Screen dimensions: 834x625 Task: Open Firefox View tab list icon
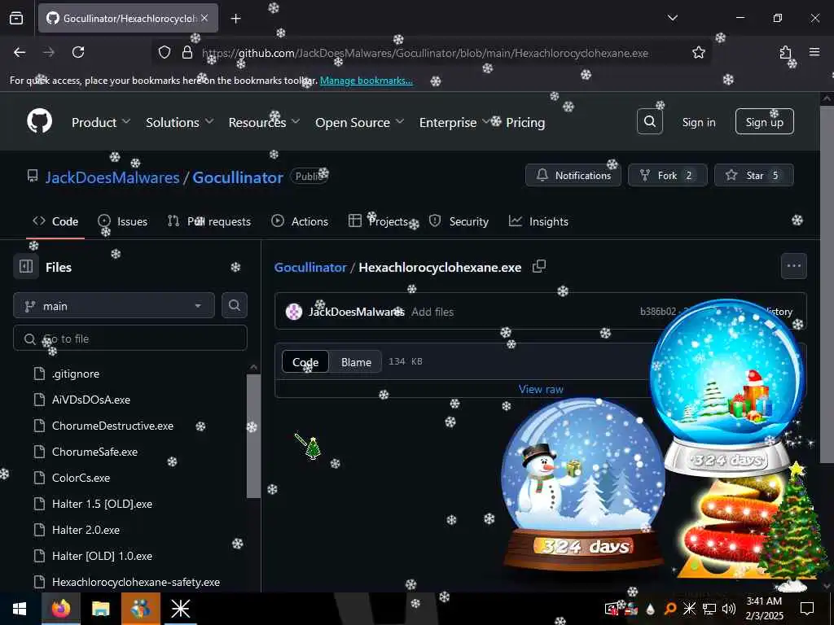[16, 18]
